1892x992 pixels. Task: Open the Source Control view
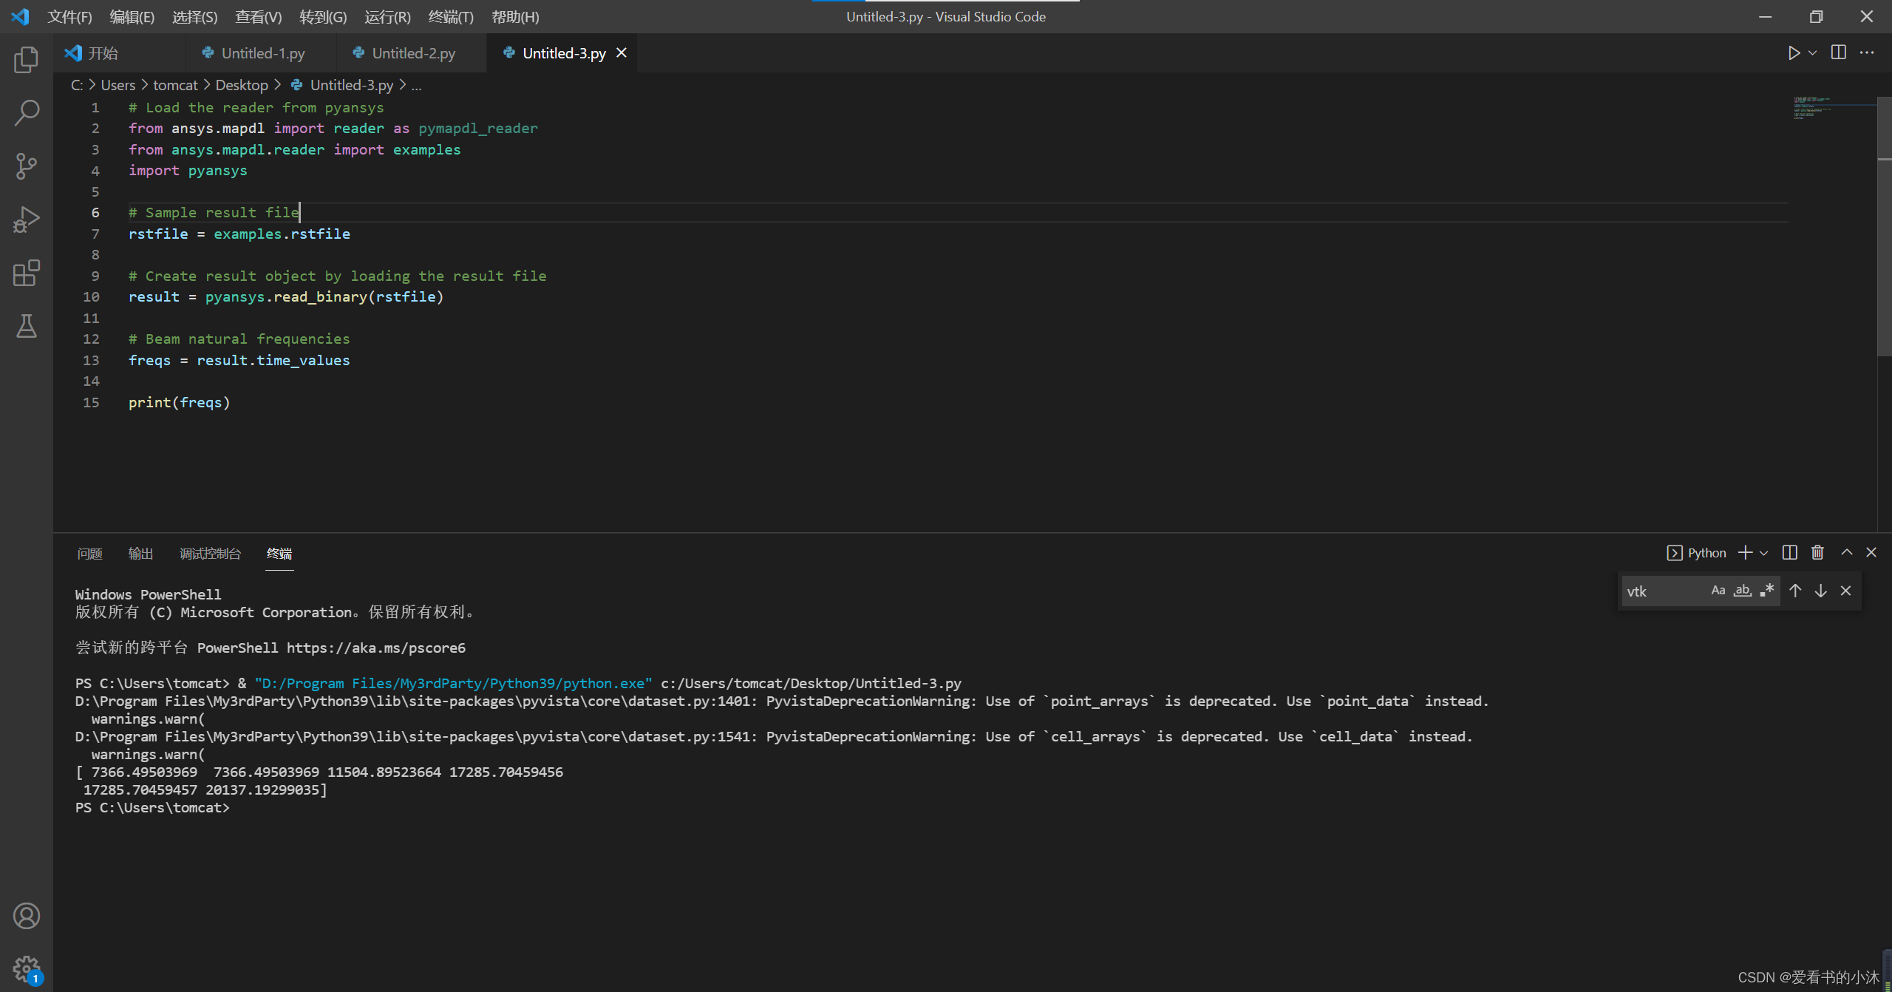click(x=27, y=166)
